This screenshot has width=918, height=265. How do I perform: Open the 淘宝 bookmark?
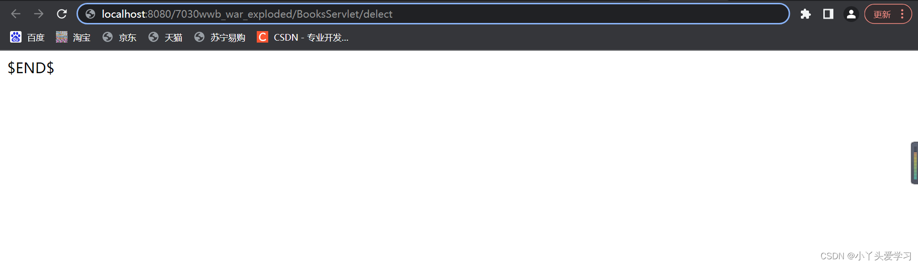tap(73, 37)
